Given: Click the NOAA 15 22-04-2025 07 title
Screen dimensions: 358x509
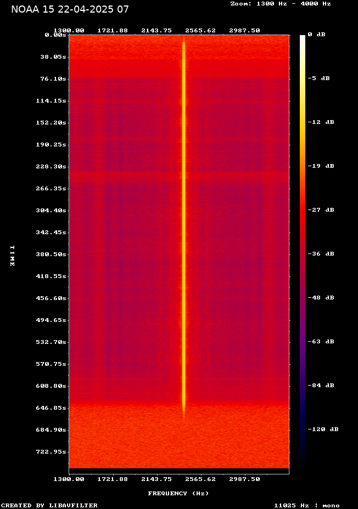Looking at the screenshot, I should [70, 9].
